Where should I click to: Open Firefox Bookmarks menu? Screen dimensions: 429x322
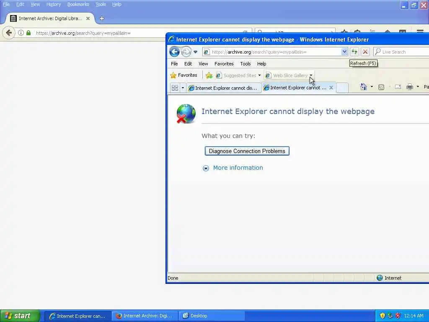[78, 4]
